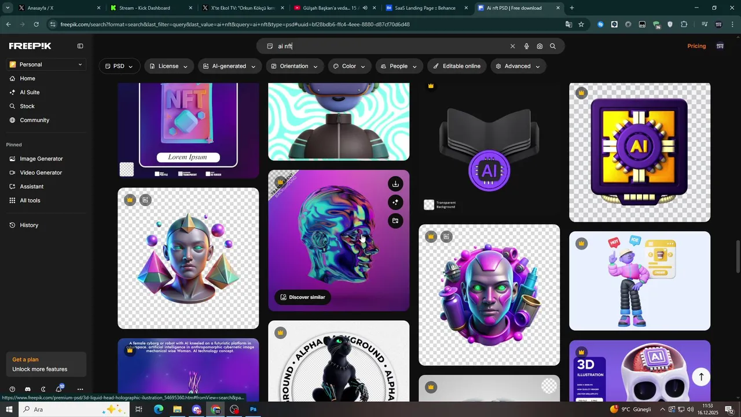Image resolution: width=741 pixels, height=417 pixels.
Task: Open search by image with the camera icon
Action: (540, 46)
